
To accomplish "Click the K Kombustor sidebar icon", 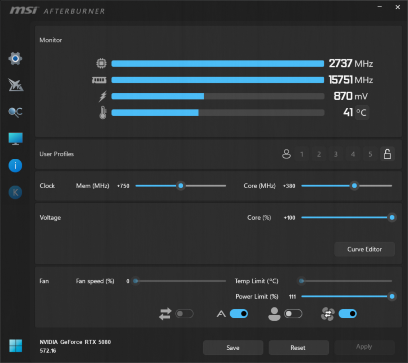I will click(x=16, y=192).
